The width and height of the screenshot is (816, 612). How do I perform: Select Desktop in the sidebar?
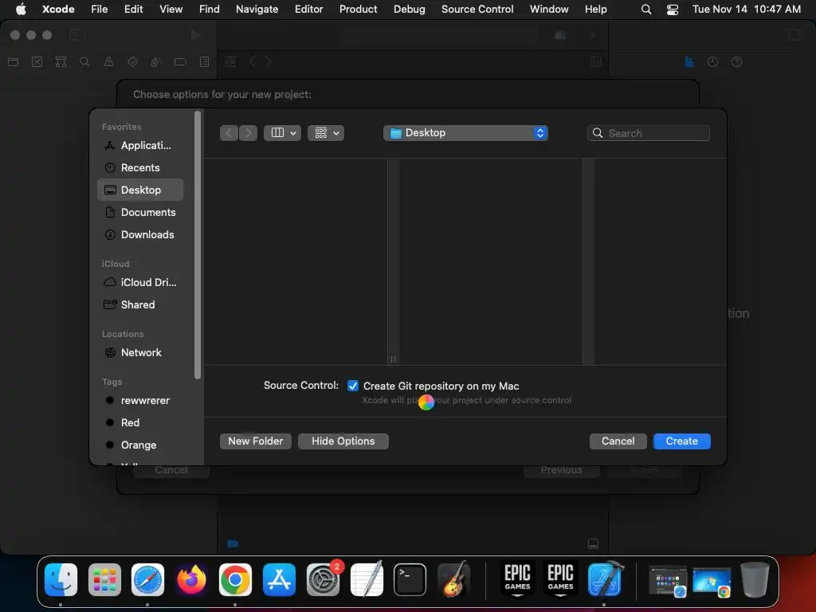(140, 190)
